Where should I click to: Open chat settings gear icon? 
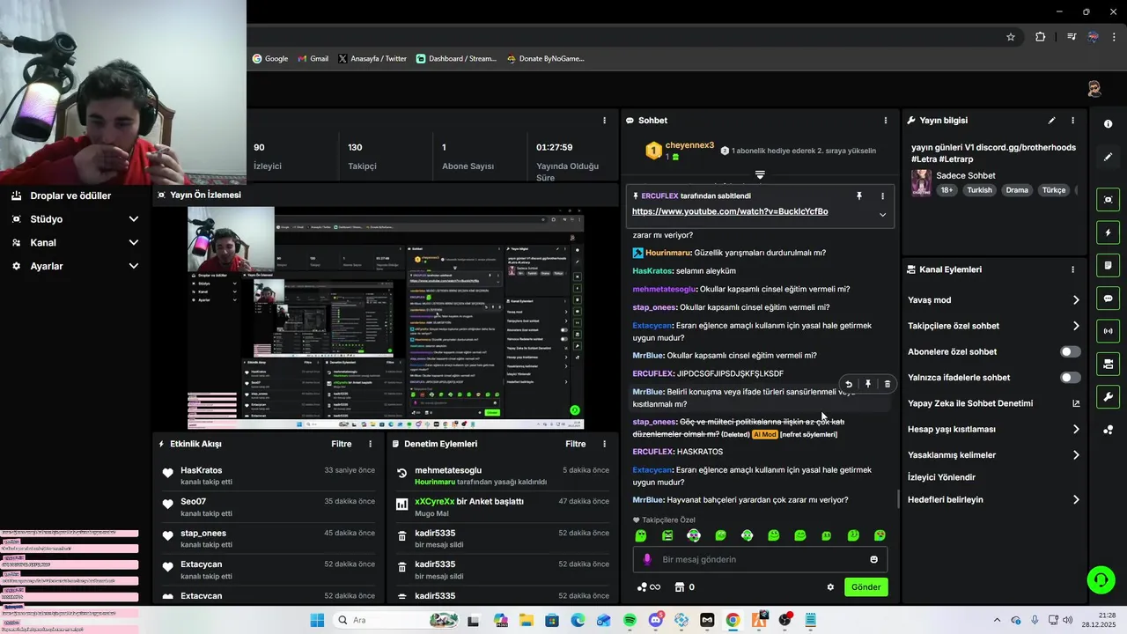[830, 587]
